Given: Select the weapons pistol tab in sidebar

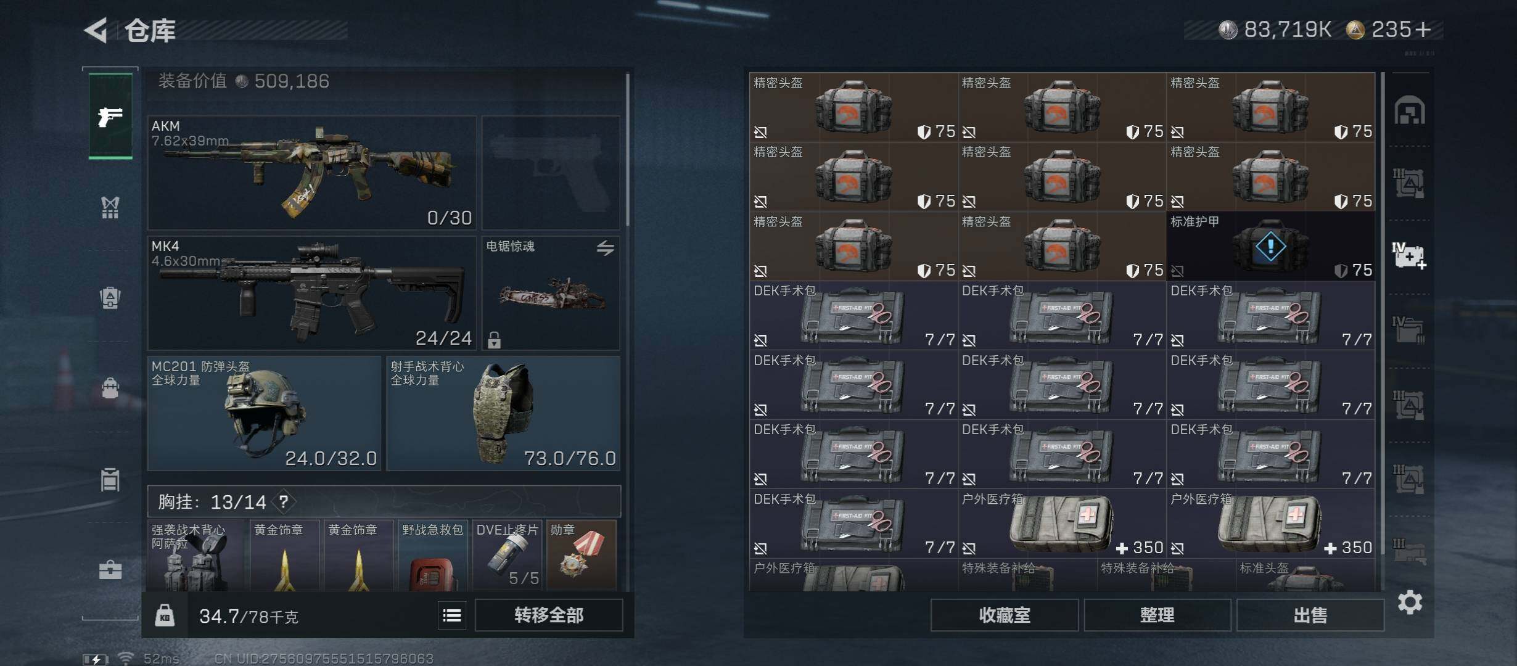Looking at the screenshot, I should click(x=110, y=116).
